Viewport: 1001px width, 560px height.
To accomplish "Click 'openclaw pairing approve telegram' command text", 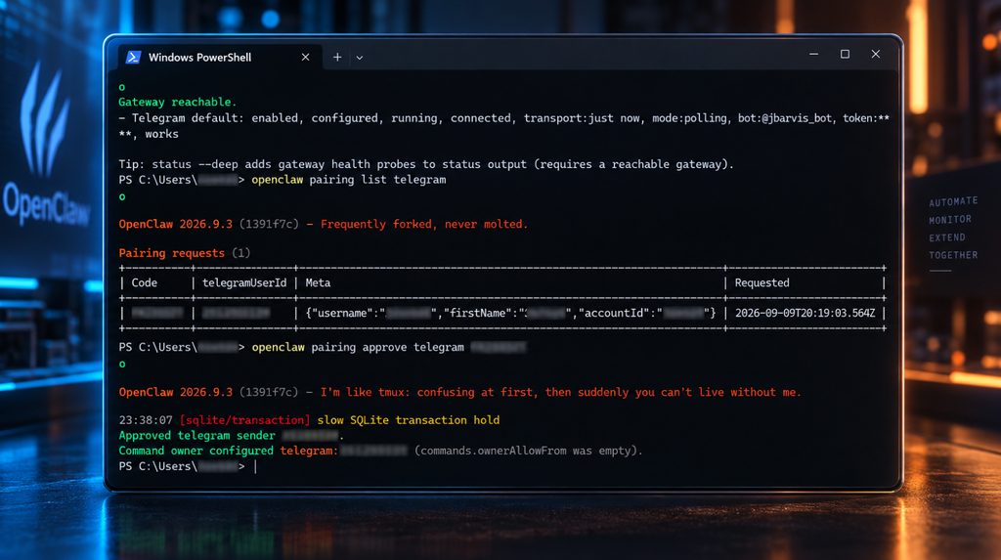I will tap(358, 347).
